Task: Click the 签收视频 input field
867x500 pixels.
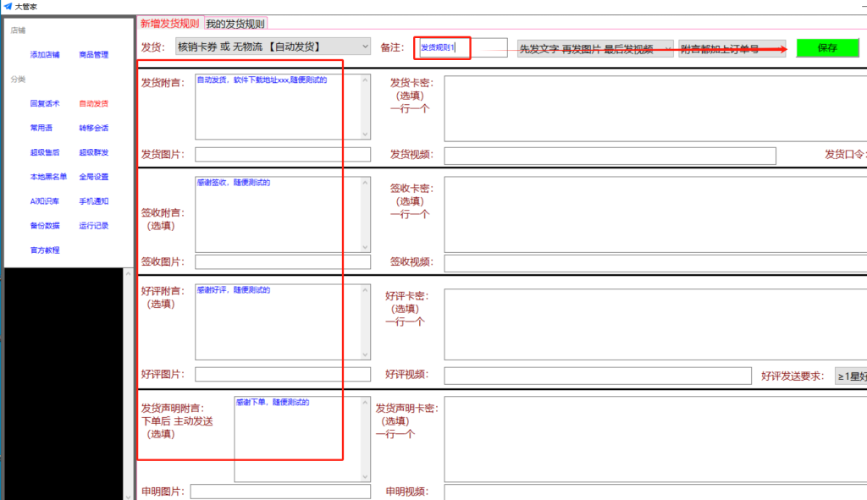Action: tap(655, 263)
